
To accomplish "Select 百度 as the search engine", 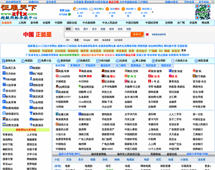I will click(76, 40).
